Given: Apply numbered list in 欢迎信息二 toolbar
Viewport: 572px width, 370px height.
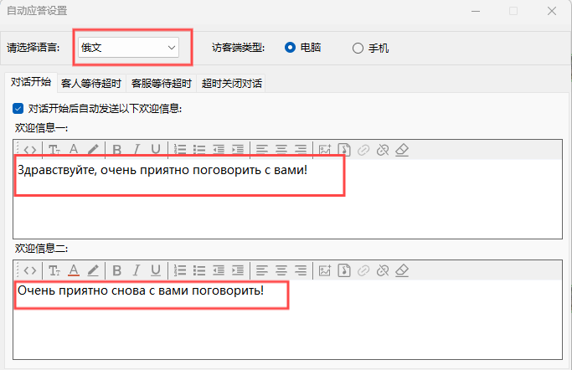Looking at the screenshot, I should 180,270.
